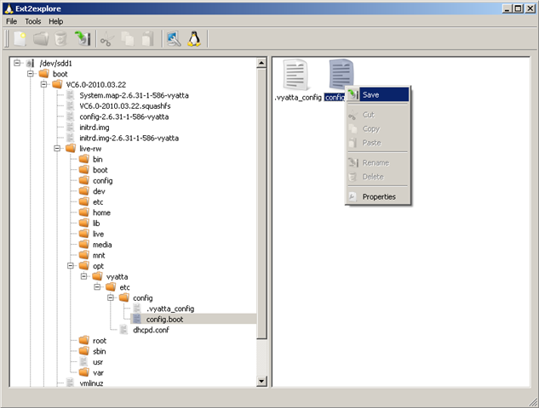Screen dimensions: 539x408
Task: Open the Tools menu
Action: coord(32,20)
